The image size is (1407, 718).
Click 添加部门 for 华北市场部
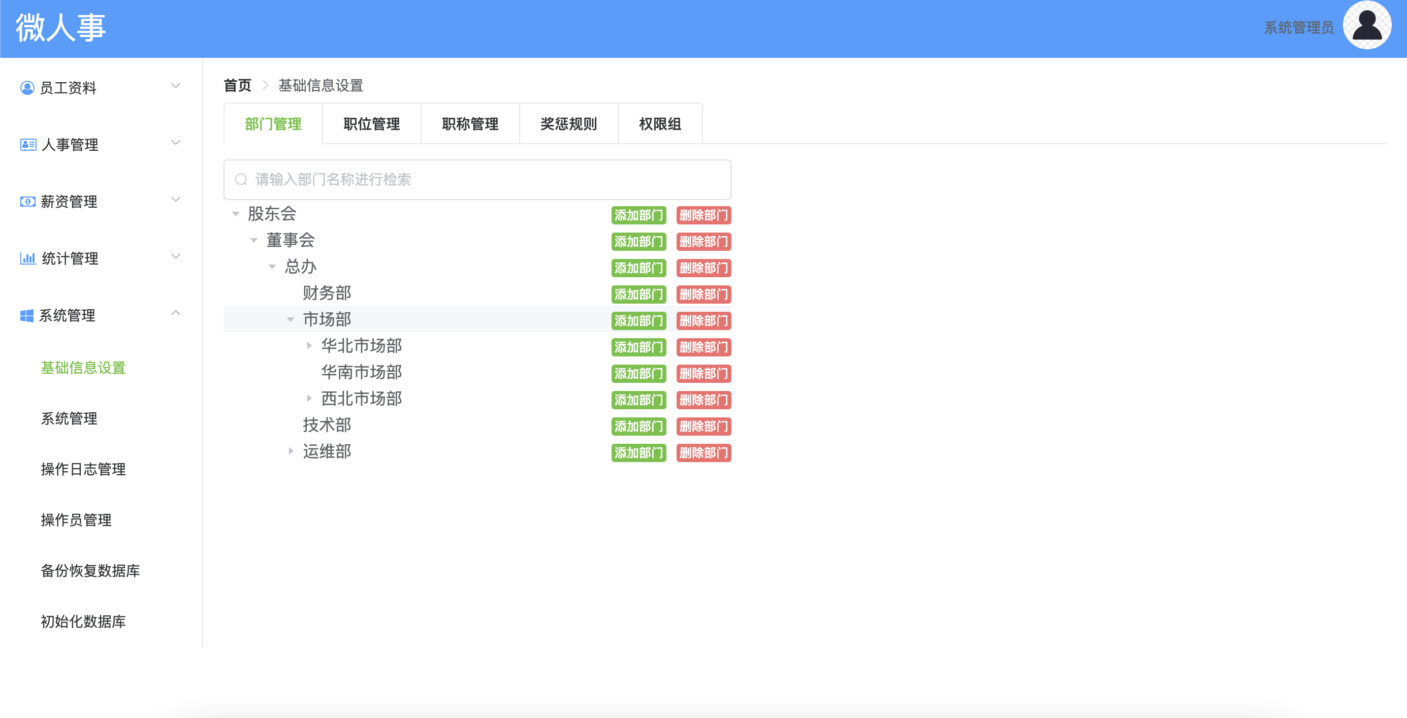click(638, 347)
